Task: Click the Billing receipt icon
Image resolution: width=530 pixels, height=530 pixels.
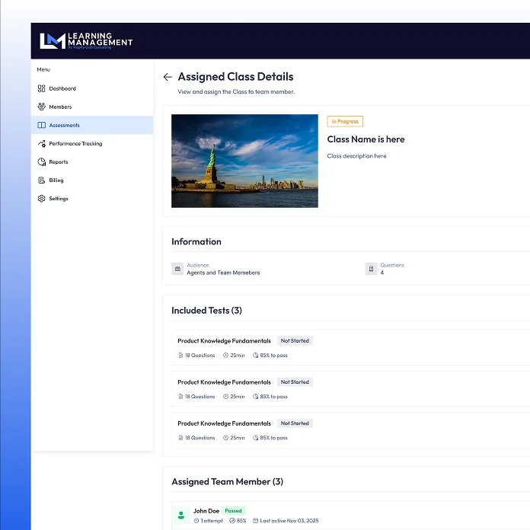Action: pos(42,180)
